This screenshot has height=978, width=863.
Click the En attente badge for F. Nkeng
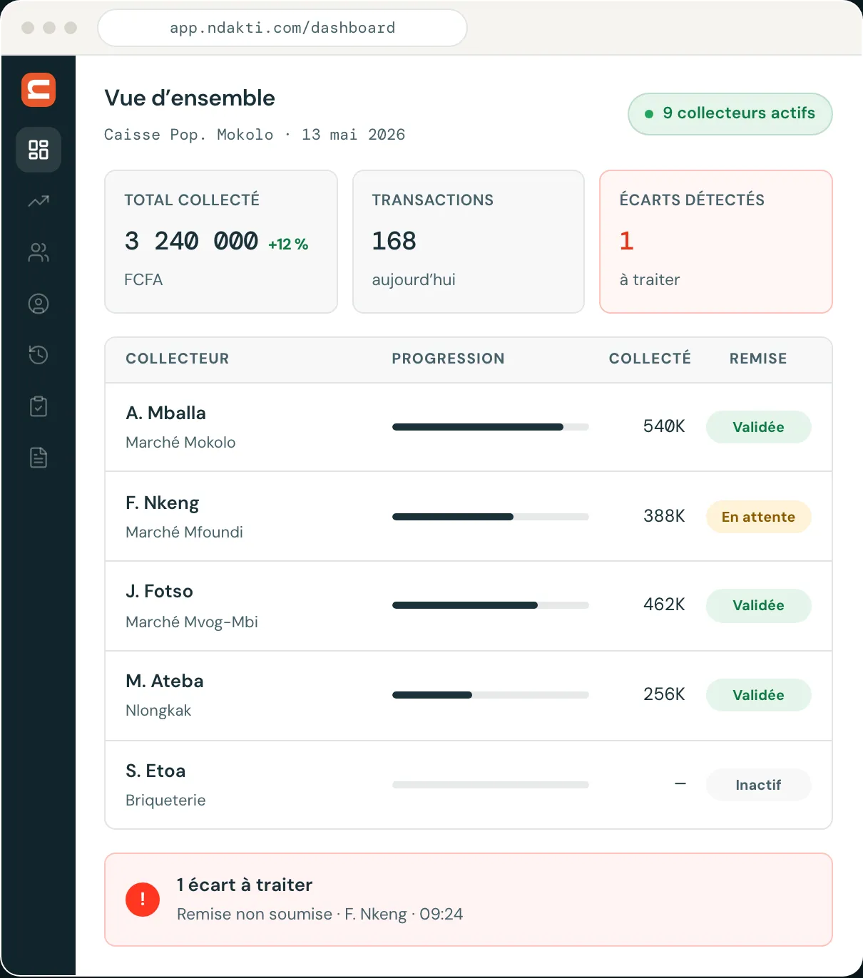pos(758,517)
